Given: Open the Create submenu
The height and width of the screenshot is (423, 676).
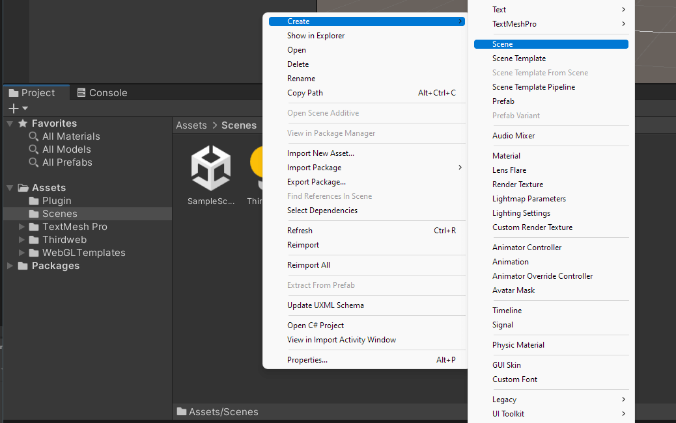Looking at the screenshot, I should [367, 21].
